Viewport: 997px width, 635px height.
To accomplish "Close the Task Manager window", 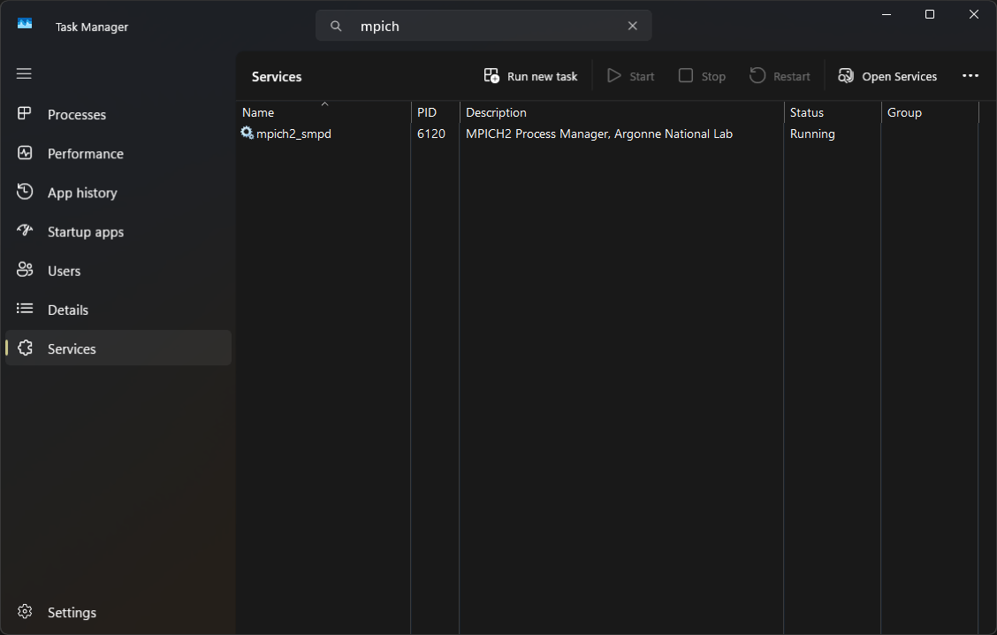I will coord(973,14).
